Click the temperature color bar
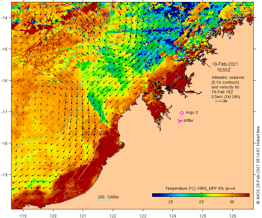 [x=201, y=195]
